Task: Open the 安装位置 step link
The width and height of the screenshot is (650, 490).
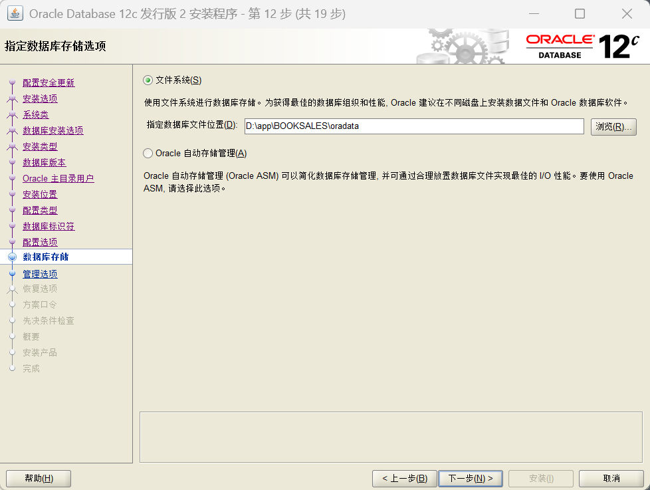Action: [40, 194]
